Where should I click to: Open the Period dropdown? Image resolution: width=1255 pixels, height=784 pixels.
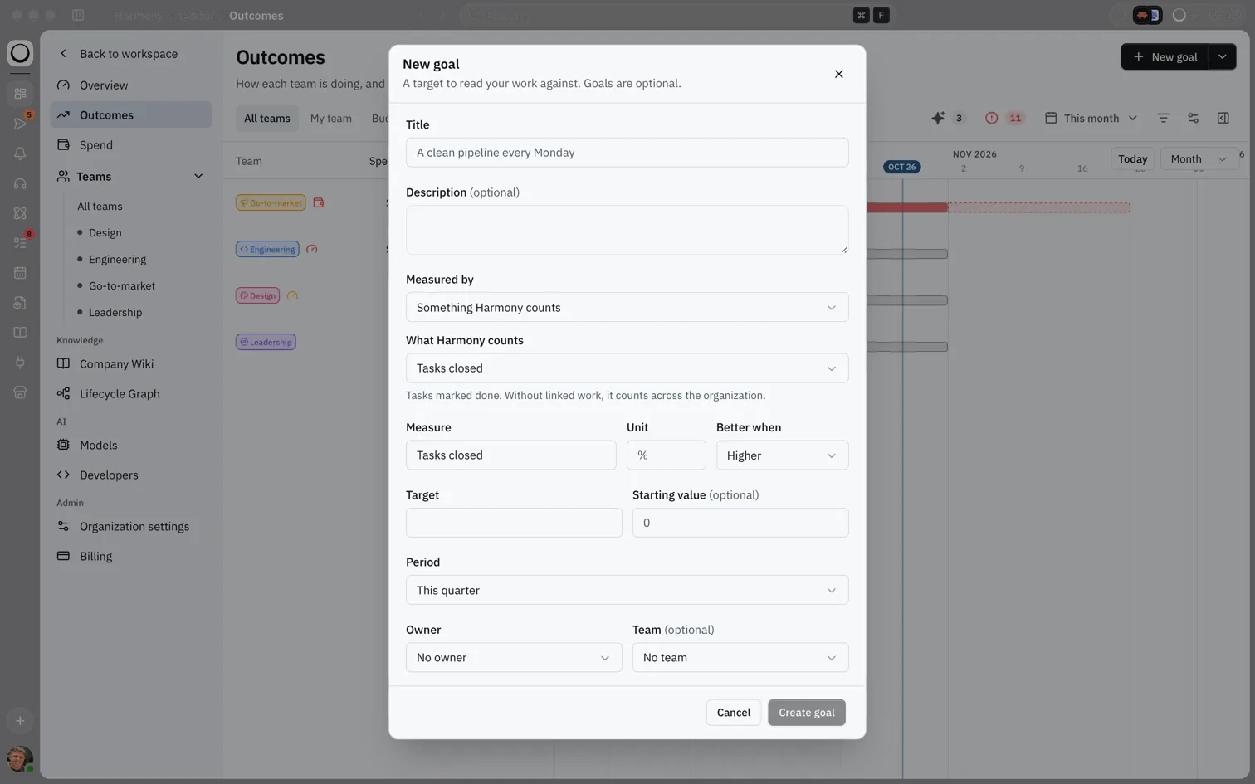coord(627,591)
